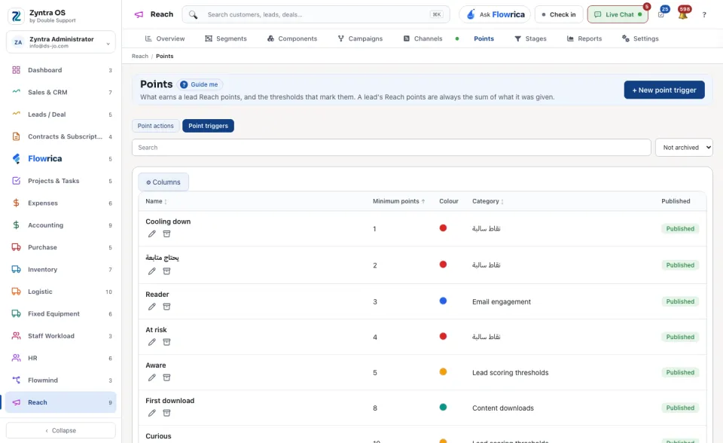Switch to the Point actions tab
Image resolution: width=723 pixels, height=443 pixels.
click(x=155, y=126)
